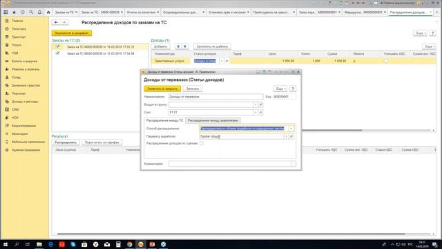Open the 'Еще' menu of Доходы table
The width and height of the screenshot is (442, 249).
[429, 46]
